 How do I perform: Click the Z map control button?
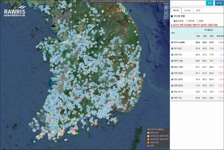tap(166, 8)
